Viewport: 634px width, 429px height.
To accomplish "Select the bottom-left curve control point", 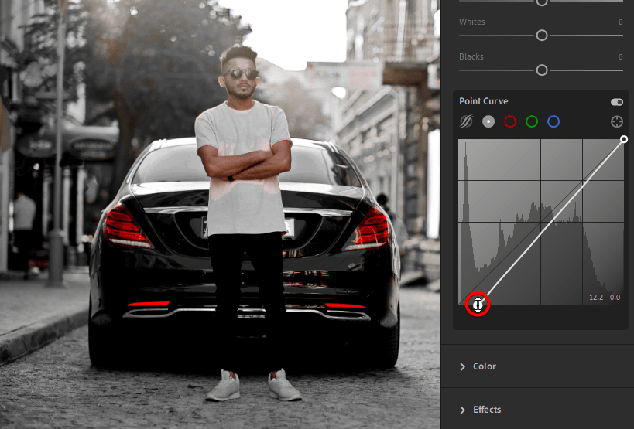I will click(x=478, y=305).
